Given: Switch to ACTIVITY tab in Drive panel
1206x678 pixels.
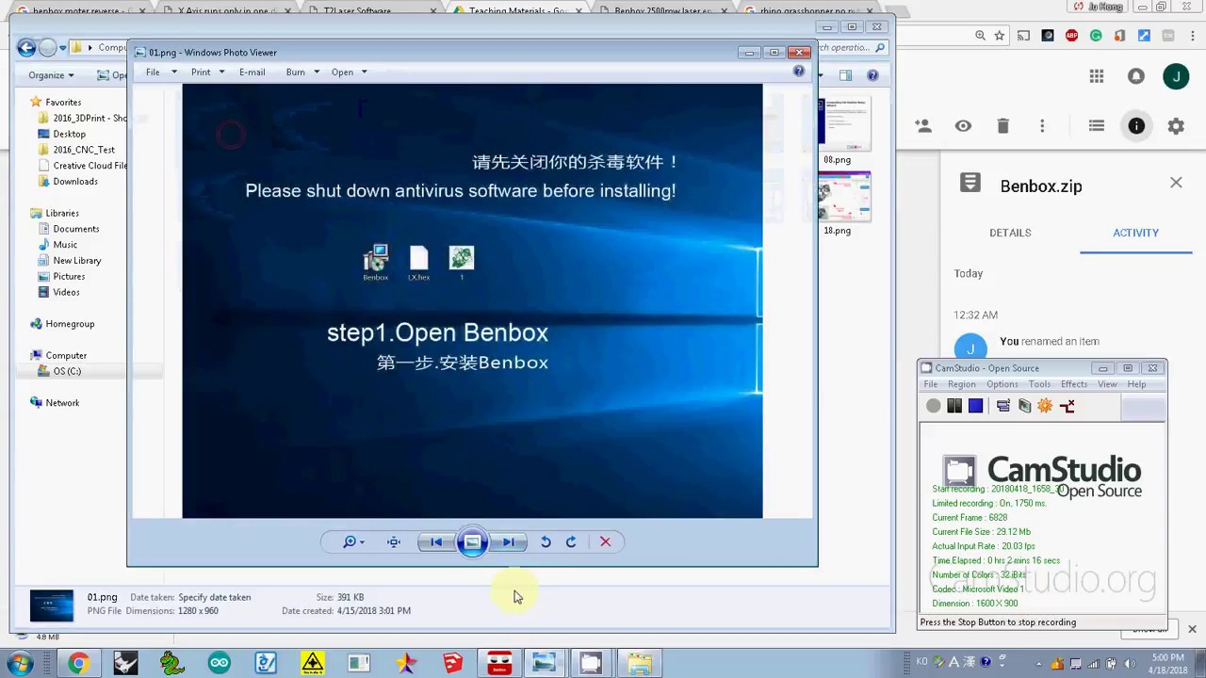Looking at the screenshot, I should (x=1135, y=233).
